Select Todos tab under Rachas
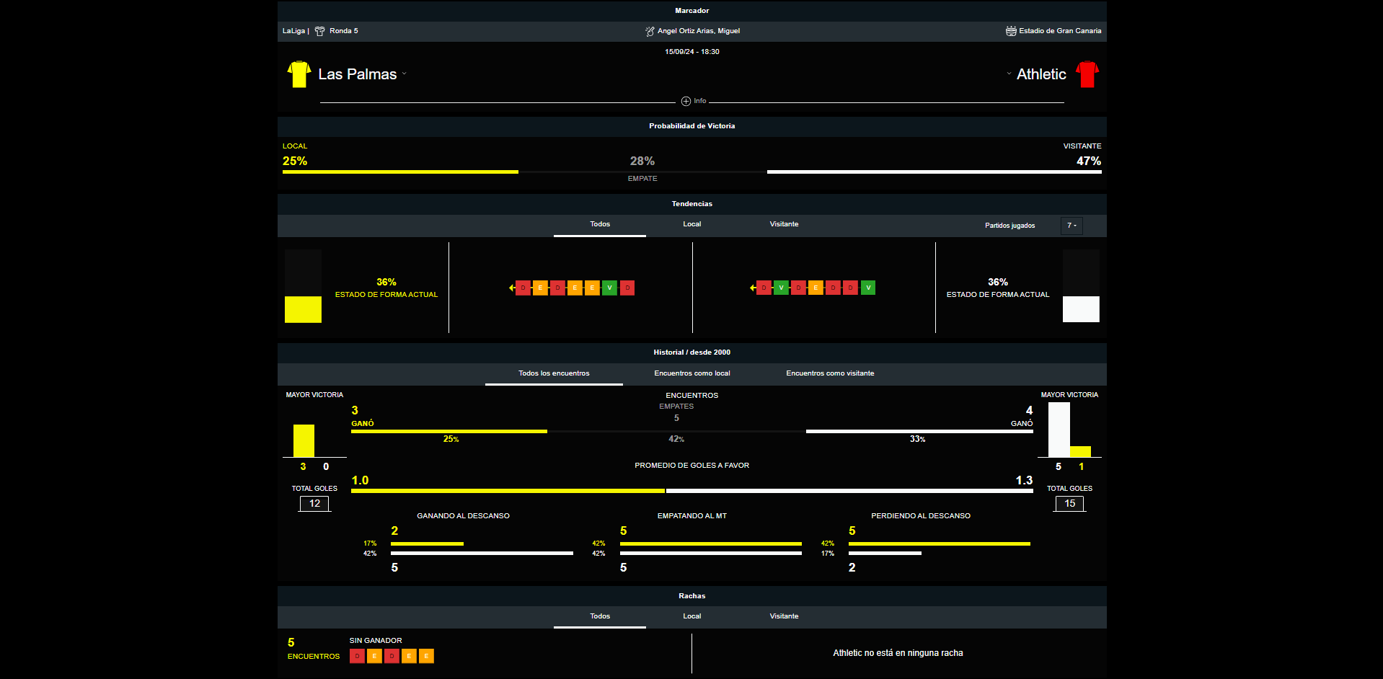This screenshot has height=679, width=1383. (600, 616)
